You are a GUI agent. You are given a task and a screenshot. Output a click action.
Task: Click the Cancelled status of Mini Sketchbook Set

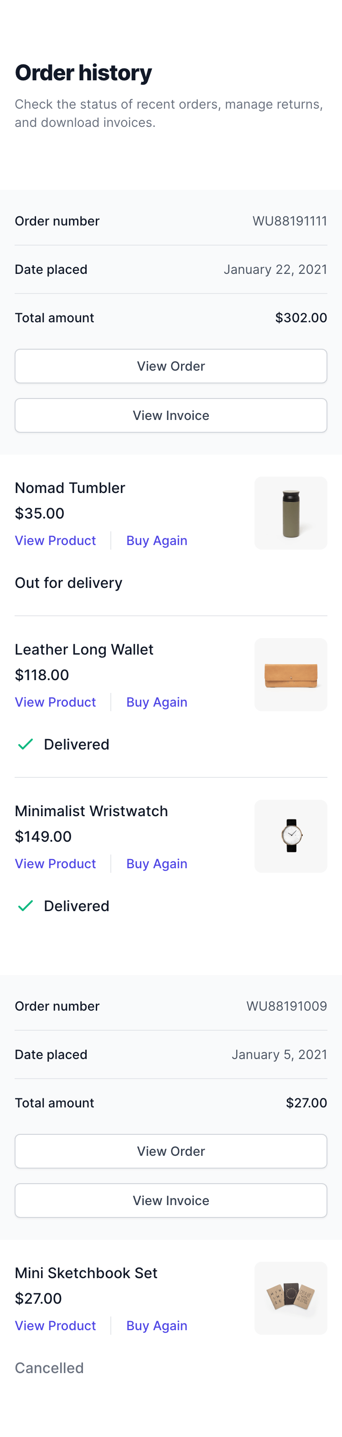click(49, 1368)
